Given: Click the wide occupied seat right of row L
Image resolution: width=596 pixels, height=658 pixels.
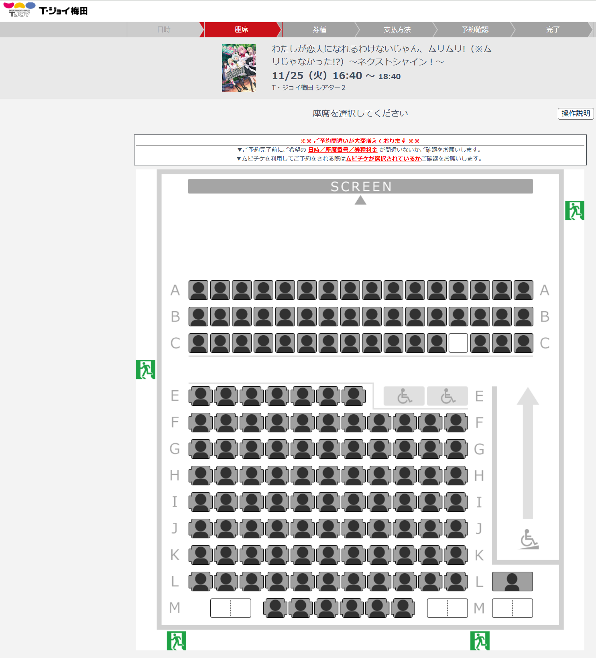Looking at the screenshot, I should (513, 581).
